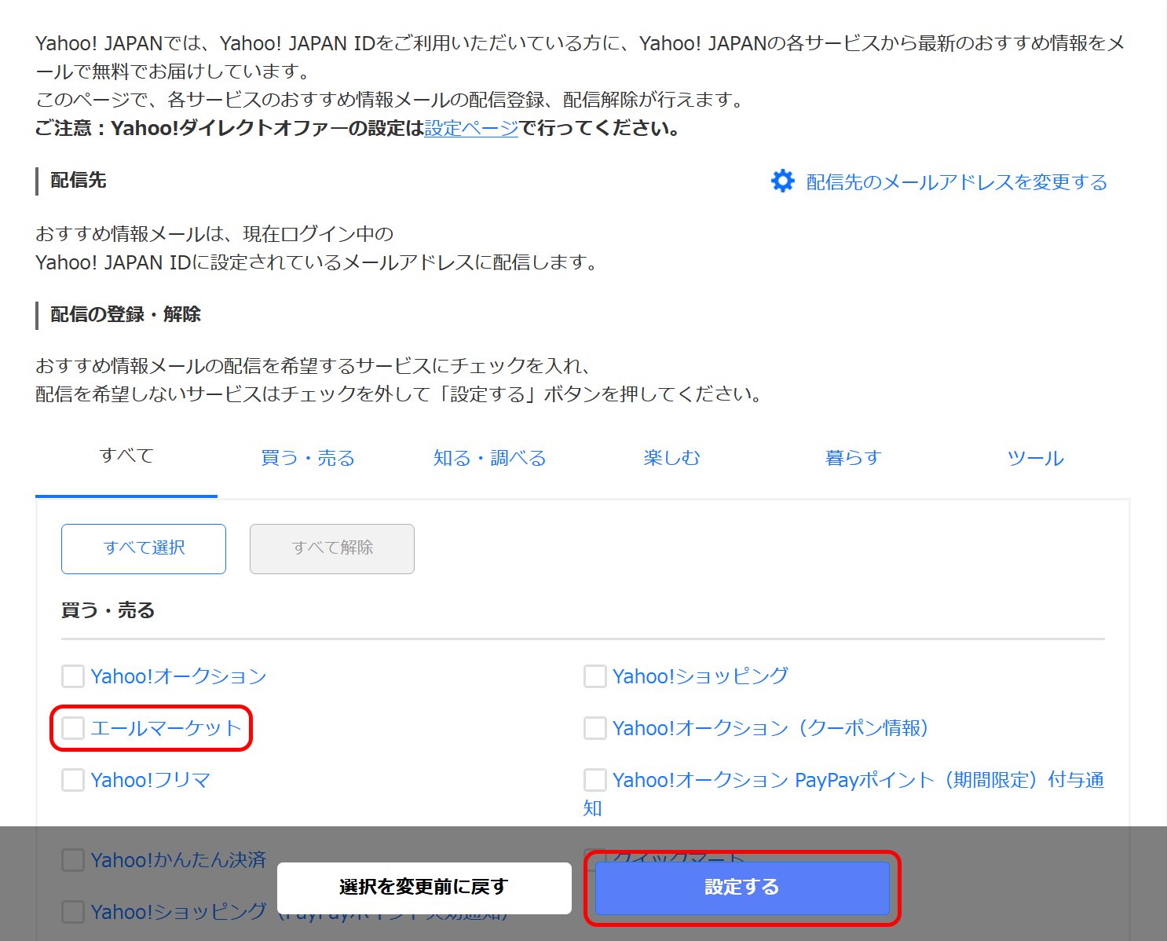Click 選択を変更前に戻す to revert changes

tap(424, 888)
